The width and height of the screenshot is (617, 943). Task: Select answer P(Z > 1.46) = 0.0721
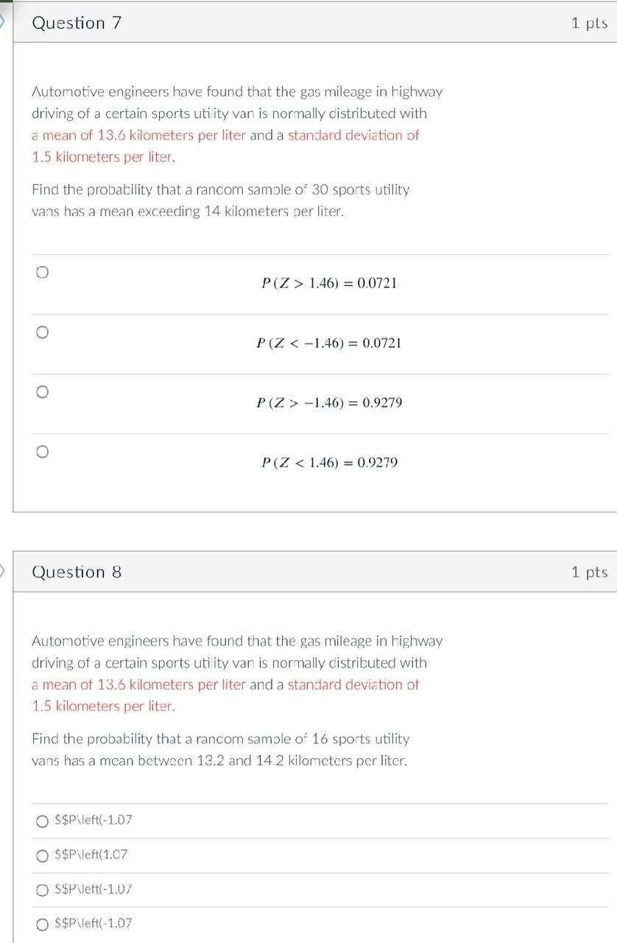pos(42,272)
